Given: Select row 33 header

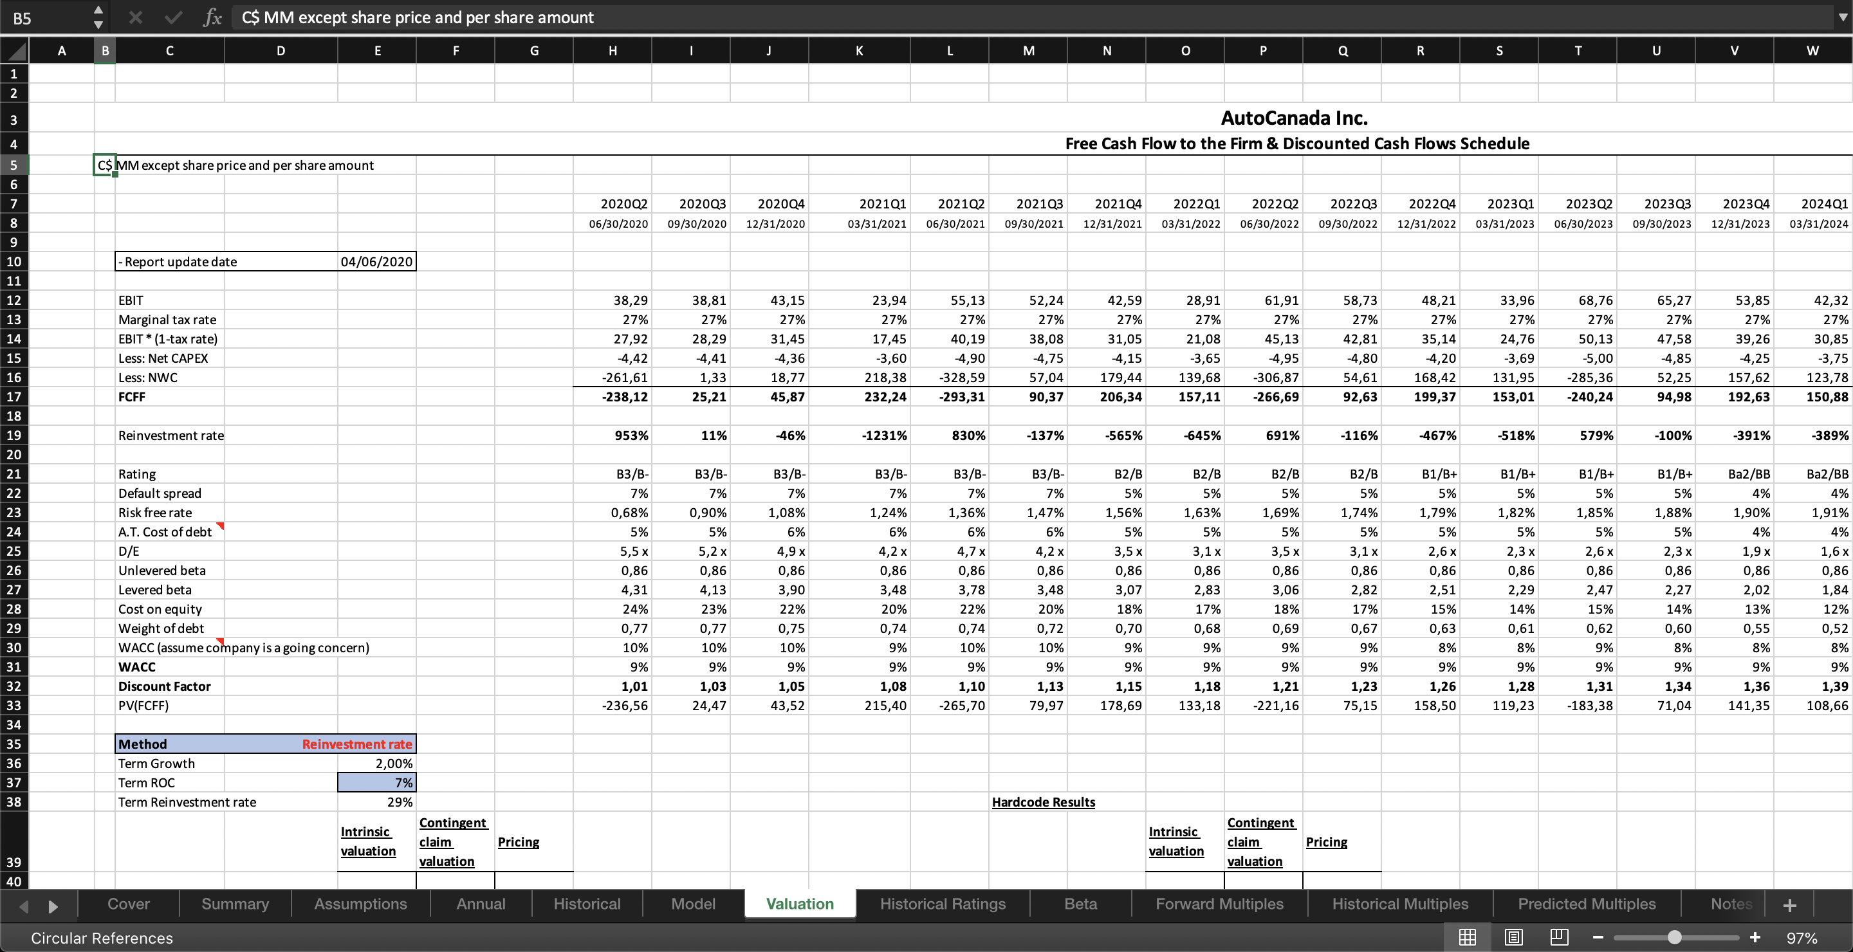Looking at the screenshot, I should point(14,706).
